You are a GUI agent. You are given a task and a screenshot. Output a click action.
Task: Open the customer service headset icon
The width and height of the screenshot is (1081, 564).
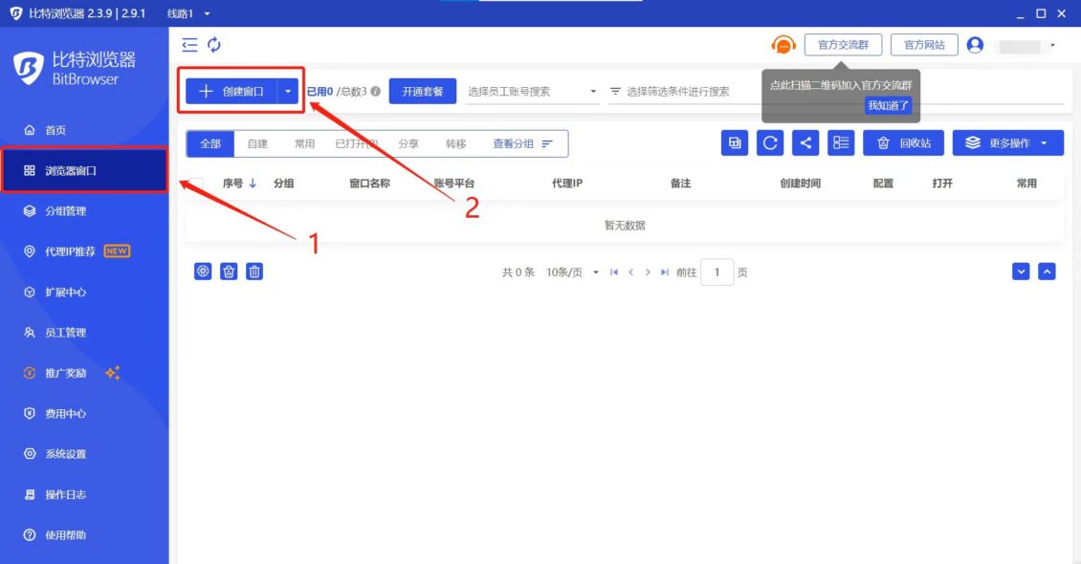[x=783, y=45]
